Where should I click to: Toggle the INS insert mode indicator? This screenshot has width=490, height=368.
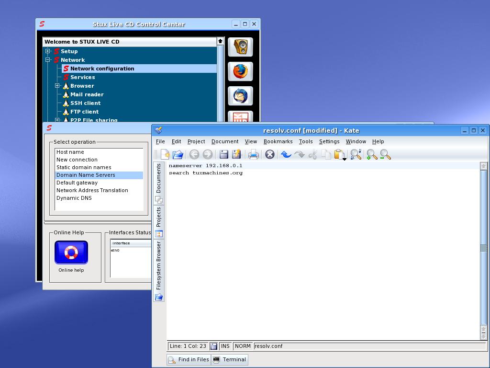pyautogui.click(x=225, y=346)
